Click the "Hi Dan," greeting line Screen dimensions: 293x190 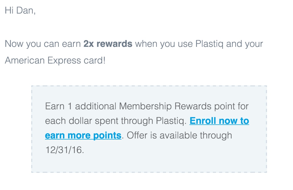[x=20, y=11]
